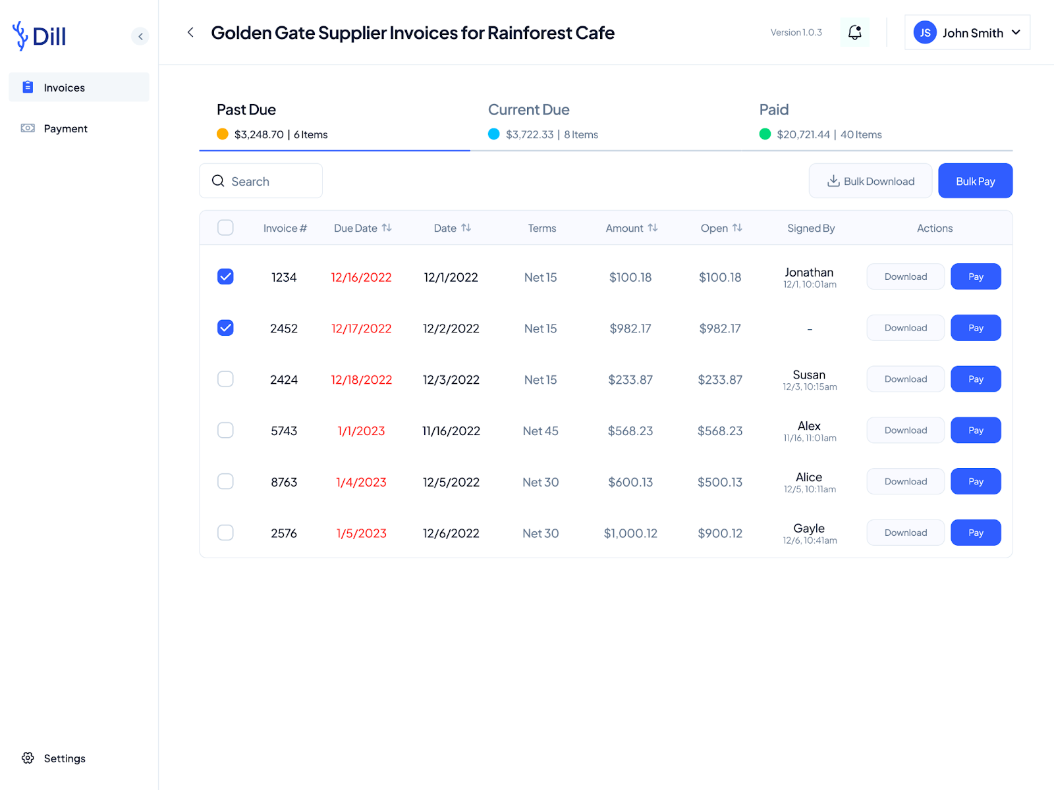
Task: Focus the Search input field
Action: click(261, 180)
